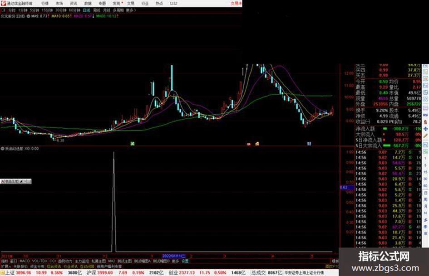Select the 30 minute sidebar shortcut
The width and height of the screenshot is (429, 276).
click(x=425, y=179)
